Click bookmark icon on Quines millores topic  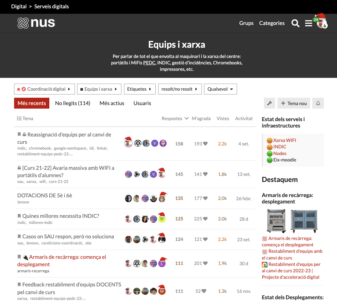click(19, 216)
